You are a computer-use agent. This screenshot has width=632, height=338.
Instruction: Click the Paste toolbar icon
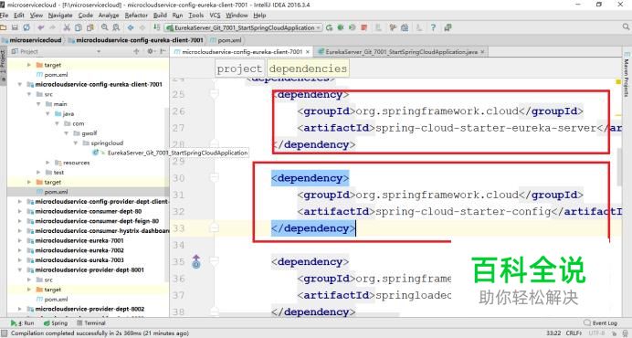[90, 27]
